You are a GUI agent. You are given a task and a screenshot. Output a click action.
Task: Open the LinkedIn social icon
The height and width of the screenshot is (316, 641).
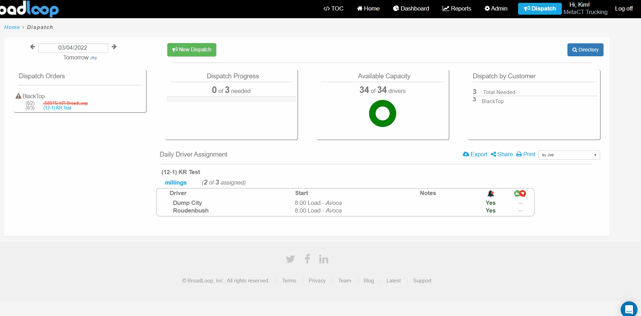(x=324, y=259)
